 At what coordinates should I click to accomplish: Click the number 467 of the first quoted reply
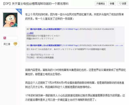[x=28, y=29]
